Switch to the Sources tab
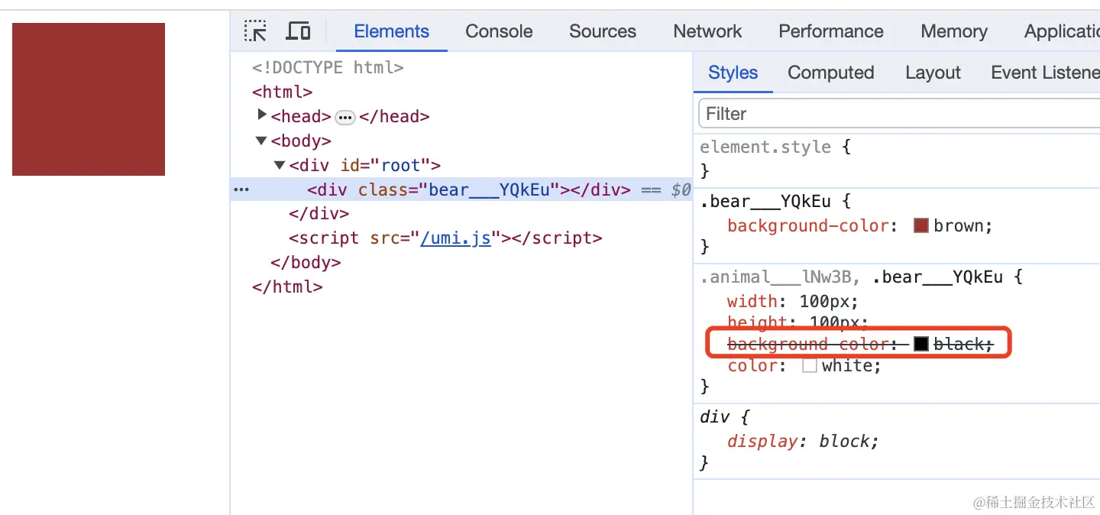The height and width of the screenshot is (515, 1100). [603, 31]
